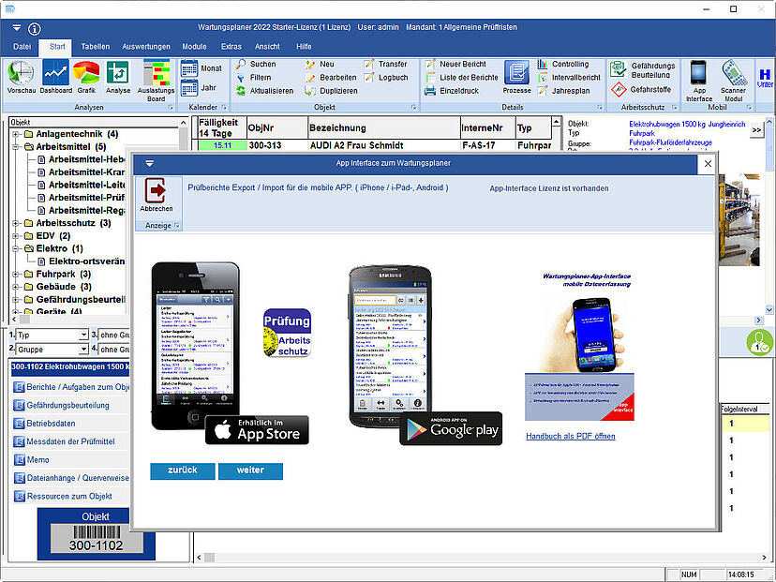This screenshot has height=582, width=776.
Task: Click the Filtern funnel tool
Action: click(254, 77)
